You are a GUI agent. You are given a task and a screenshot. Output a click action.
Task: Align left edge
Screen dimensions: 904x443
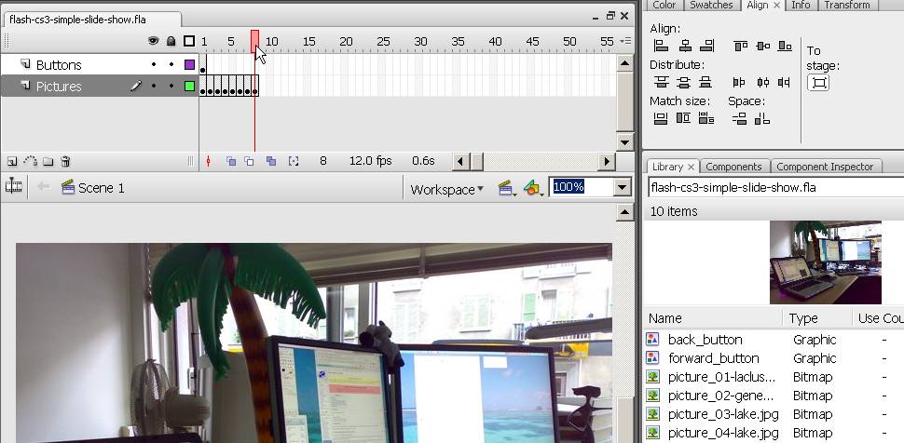(x=661, y=46)
